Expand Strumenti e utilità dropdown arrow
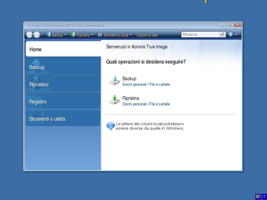 [131, 35]
